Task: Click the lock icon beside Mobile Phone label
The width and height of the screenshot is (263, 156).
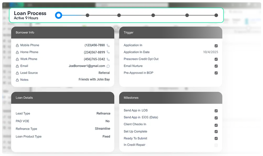Action: pos(17,45)
